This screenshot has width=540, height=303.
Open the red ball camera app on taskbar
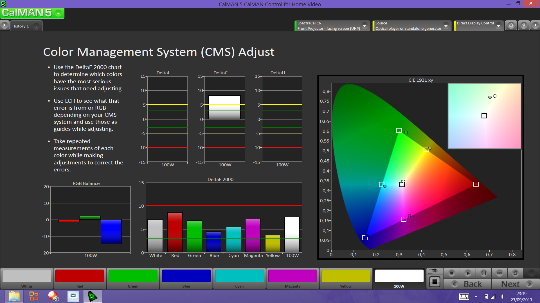click(53, 296)
